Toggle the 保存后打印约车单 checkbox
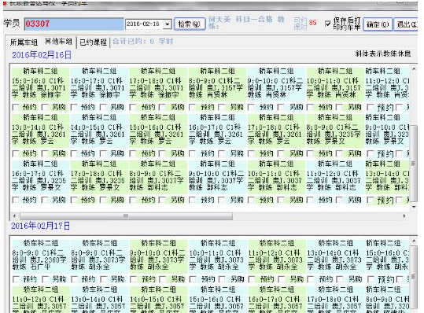 [x=327, y=24]
